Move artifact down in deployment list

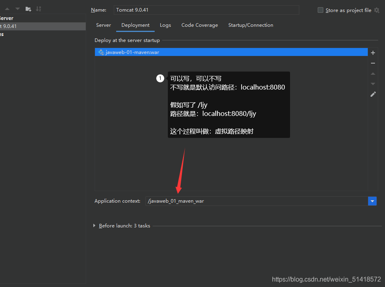tap(373, 84)
